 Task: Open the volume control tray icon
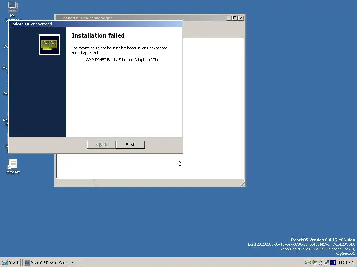coord(308,262)
